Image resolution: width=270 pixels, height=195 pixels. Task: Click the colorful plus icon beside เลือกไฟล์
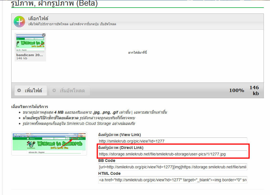coord(19,21)
